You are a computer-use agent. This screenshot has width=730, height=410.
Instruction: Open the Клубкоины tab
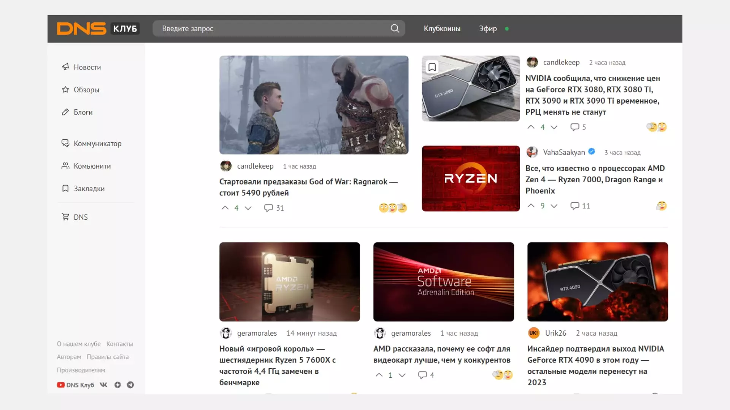click(442, 28)
